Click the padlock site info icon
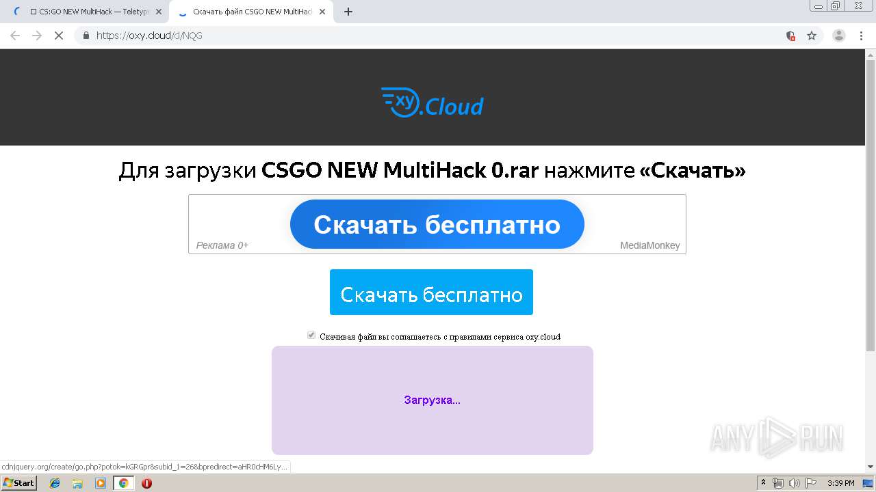876x492 pixels. (x=86, y=36)
